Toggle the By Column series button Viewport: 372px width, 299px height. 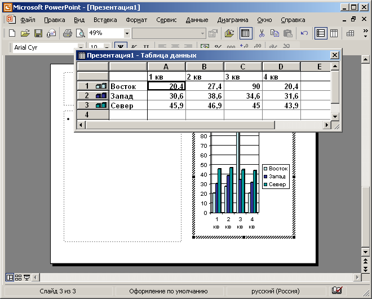coord(334,33)
